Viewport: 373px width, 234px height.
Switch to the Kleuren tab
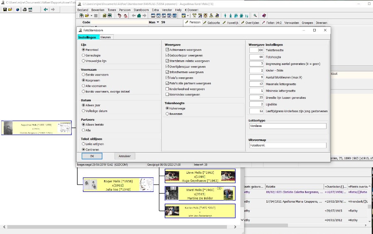pos(105,37)
